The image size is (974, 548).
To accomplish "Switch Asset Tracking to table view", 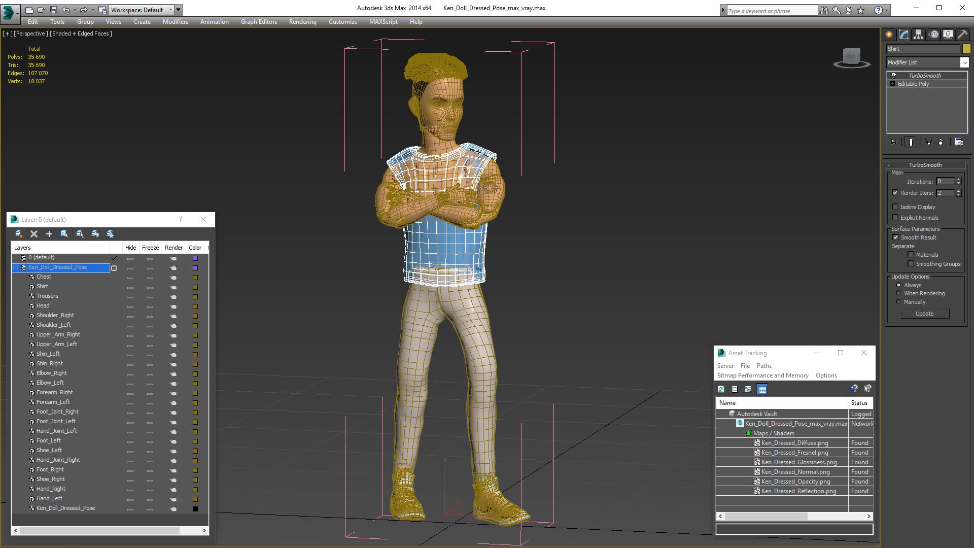I will point(762,389).
